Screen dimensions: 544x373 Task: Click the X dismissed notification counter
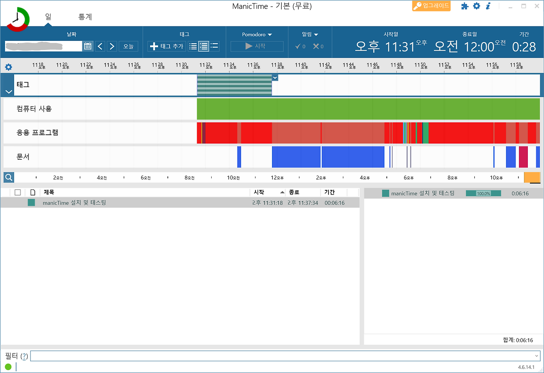tap(318, 46)
